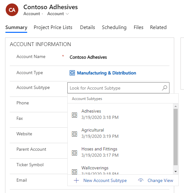The width and height of the screenshot is (184, 193).
Task: Click the 3/19/2020 3:19 PM timestamp
Action: coord(100,136)
